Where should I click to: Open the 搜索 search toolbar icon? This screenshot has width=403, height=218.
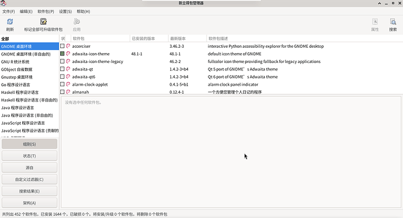pos(392,22)
